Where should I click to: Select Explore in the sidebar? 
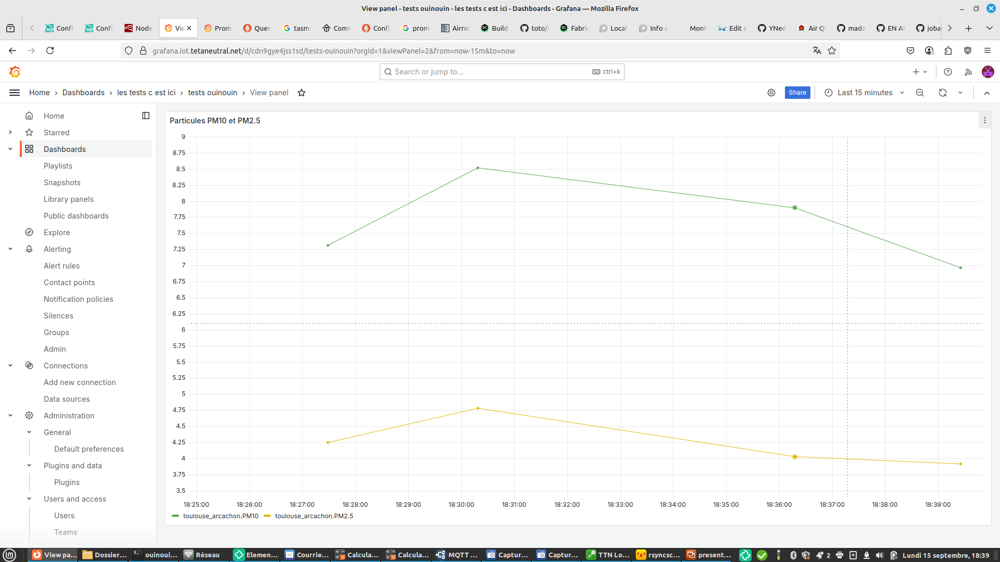click(x=56, y=233)
